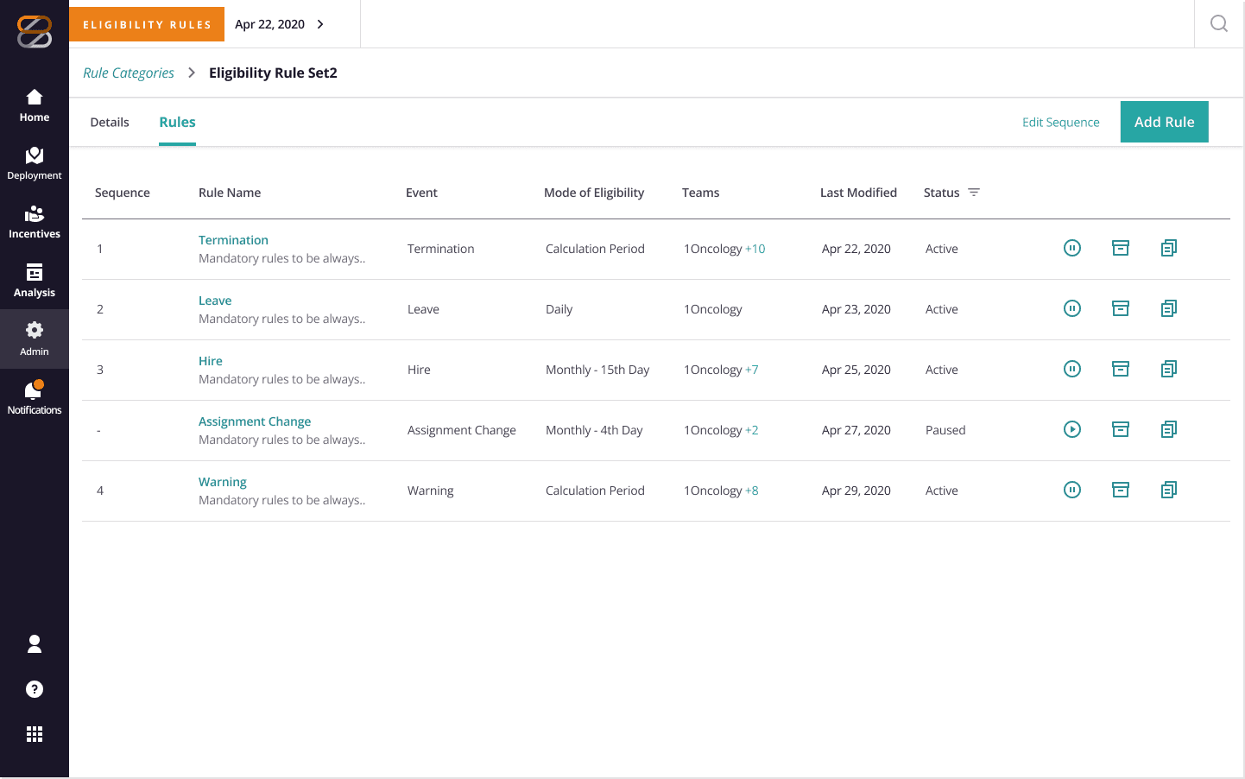Open the Leave rule link
Viewport: 1245px width, 779px height.
point(215,301)
